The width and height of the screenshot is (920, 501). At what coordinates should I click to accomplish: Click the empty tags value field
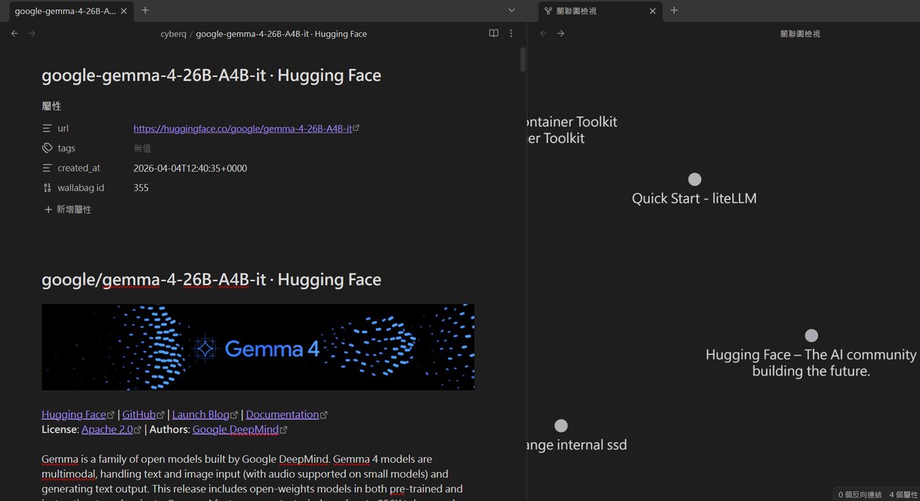(143, 149)
